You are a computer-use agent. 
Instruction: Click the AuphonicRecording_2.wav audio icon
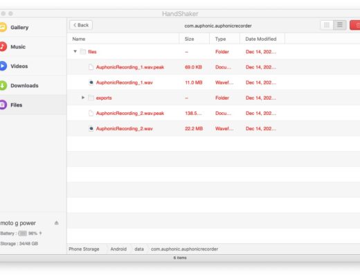coord(91,129)
